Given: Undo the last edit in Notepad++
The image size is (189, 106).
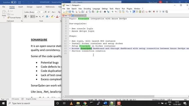Looking at the screenshot, I should coord(97,12).
